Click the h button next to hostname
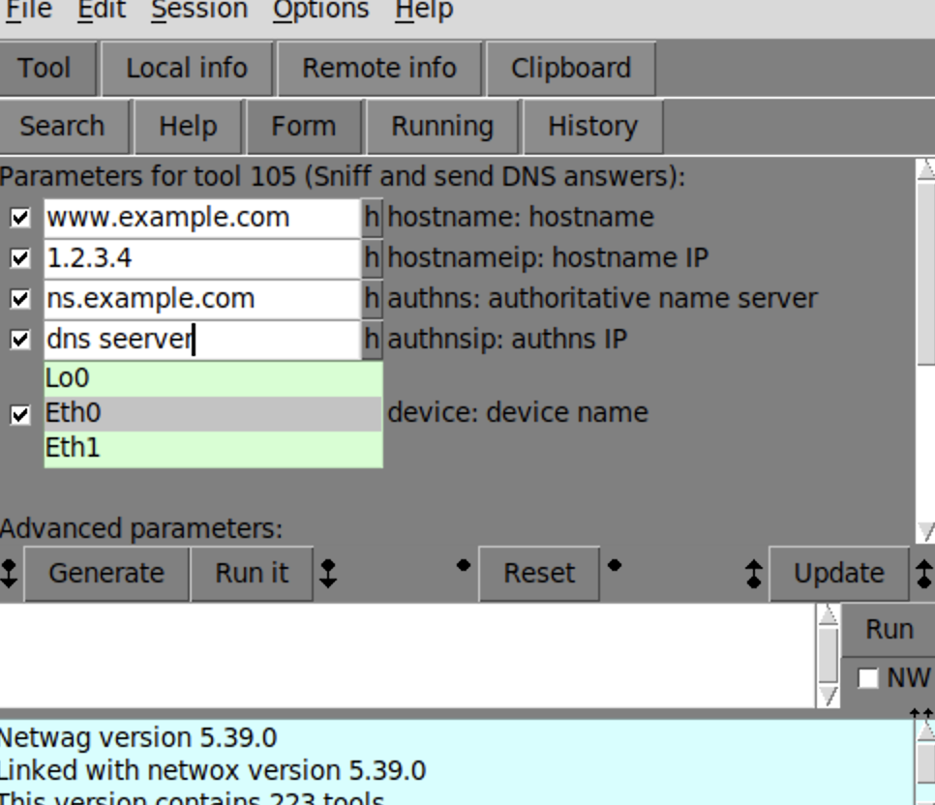This screenshot has height=805, width=935. [x=372, y=218]
